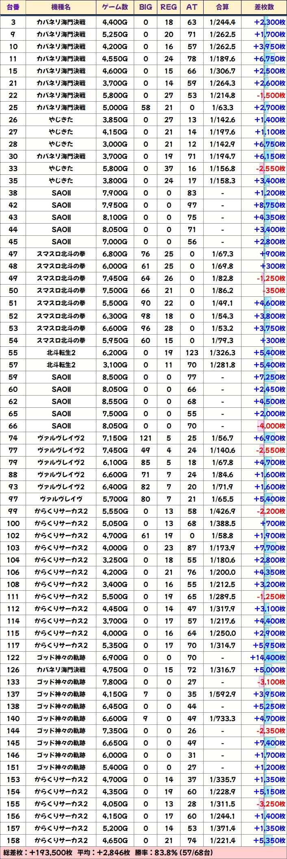
Task: Click +5,350枚 value in row 158
Action: click(x=270, y=840)
